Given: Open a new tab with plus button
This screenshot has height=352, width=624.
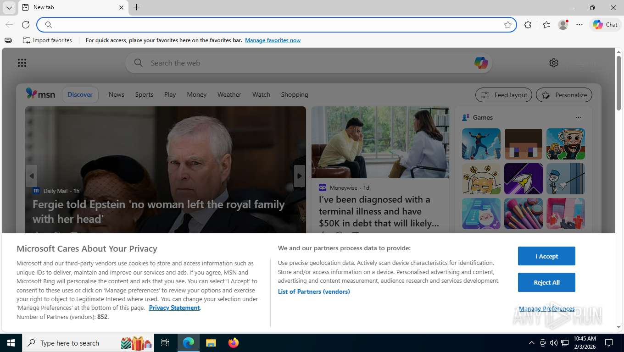Looking at the screenshot, I should (x=136, y=7).
